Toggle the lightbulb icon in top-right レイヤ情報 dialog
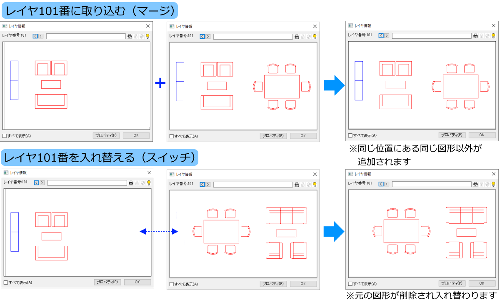 (x=493, y=36)
